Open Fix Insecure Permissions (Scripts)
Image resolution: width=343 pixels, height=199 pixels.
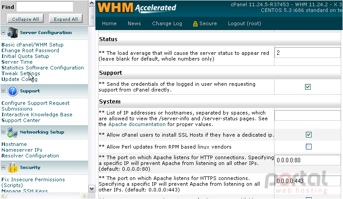[x=33, y=182]
